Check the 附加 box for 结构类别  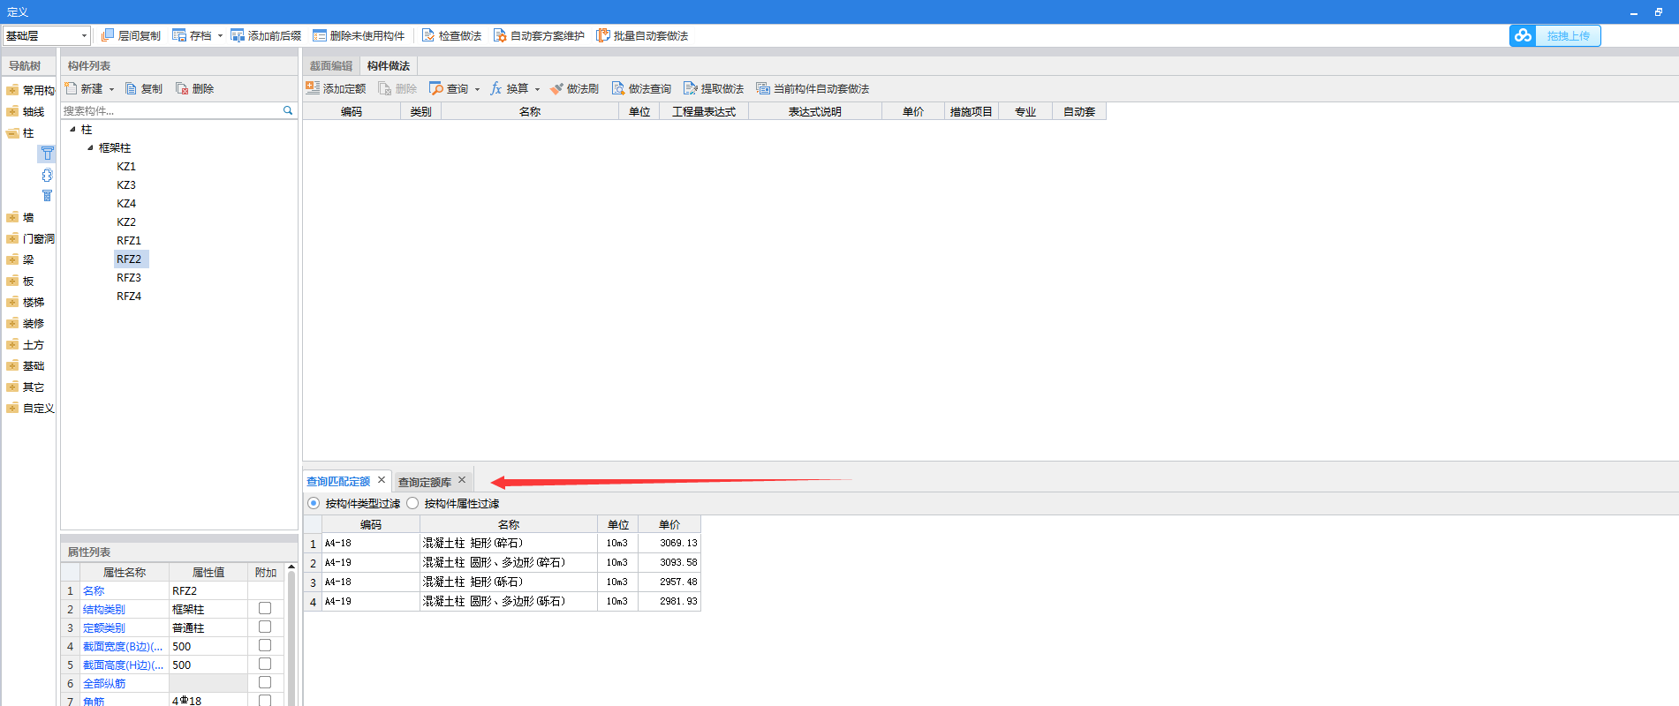[265, 608]
